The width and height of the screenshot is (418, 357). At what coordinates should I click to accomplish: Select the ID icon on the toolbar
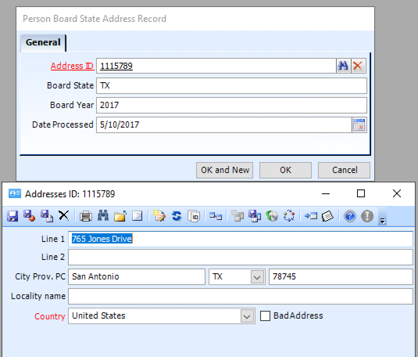tap(194, 216)
